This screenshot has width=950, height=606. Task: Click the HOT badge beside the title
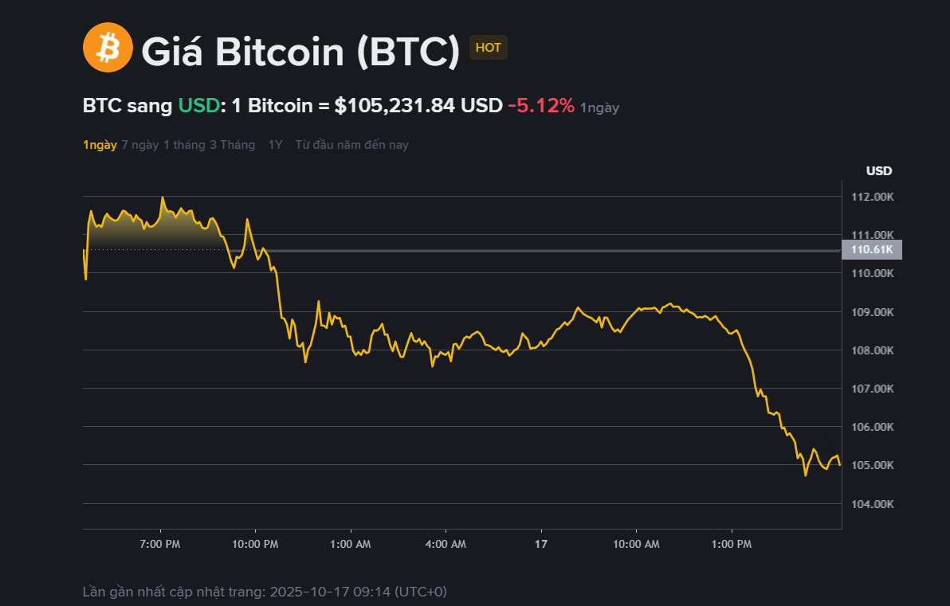[x=488, y=48]
